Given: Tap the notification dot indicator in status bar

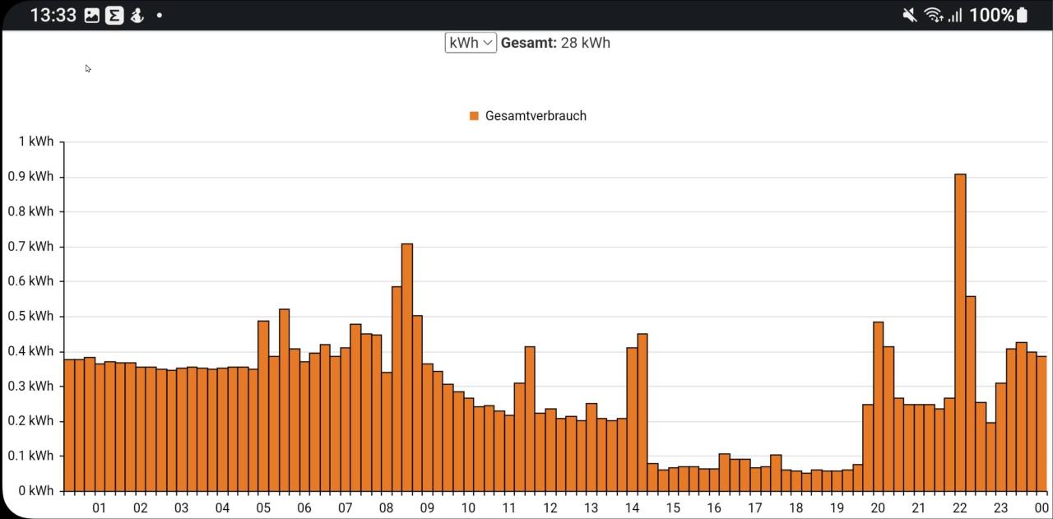Looking at the screenshot, I should click(x=159, y=16).
